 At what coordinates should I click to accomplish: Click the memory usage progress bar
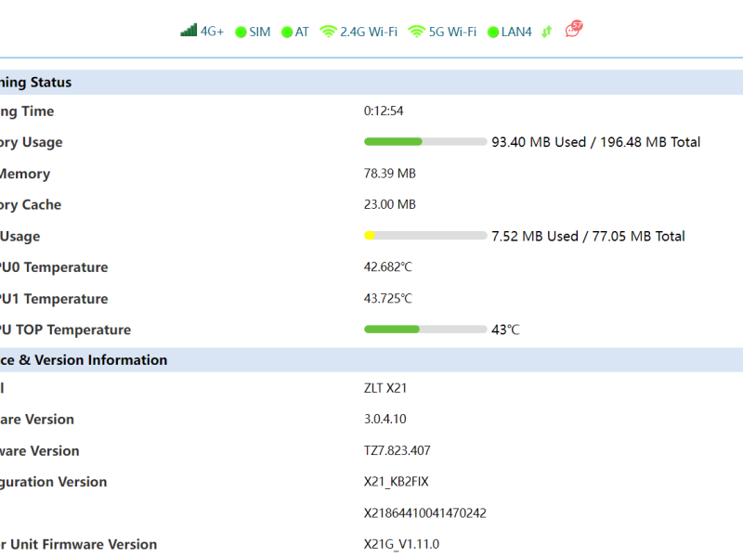(425, 142)
